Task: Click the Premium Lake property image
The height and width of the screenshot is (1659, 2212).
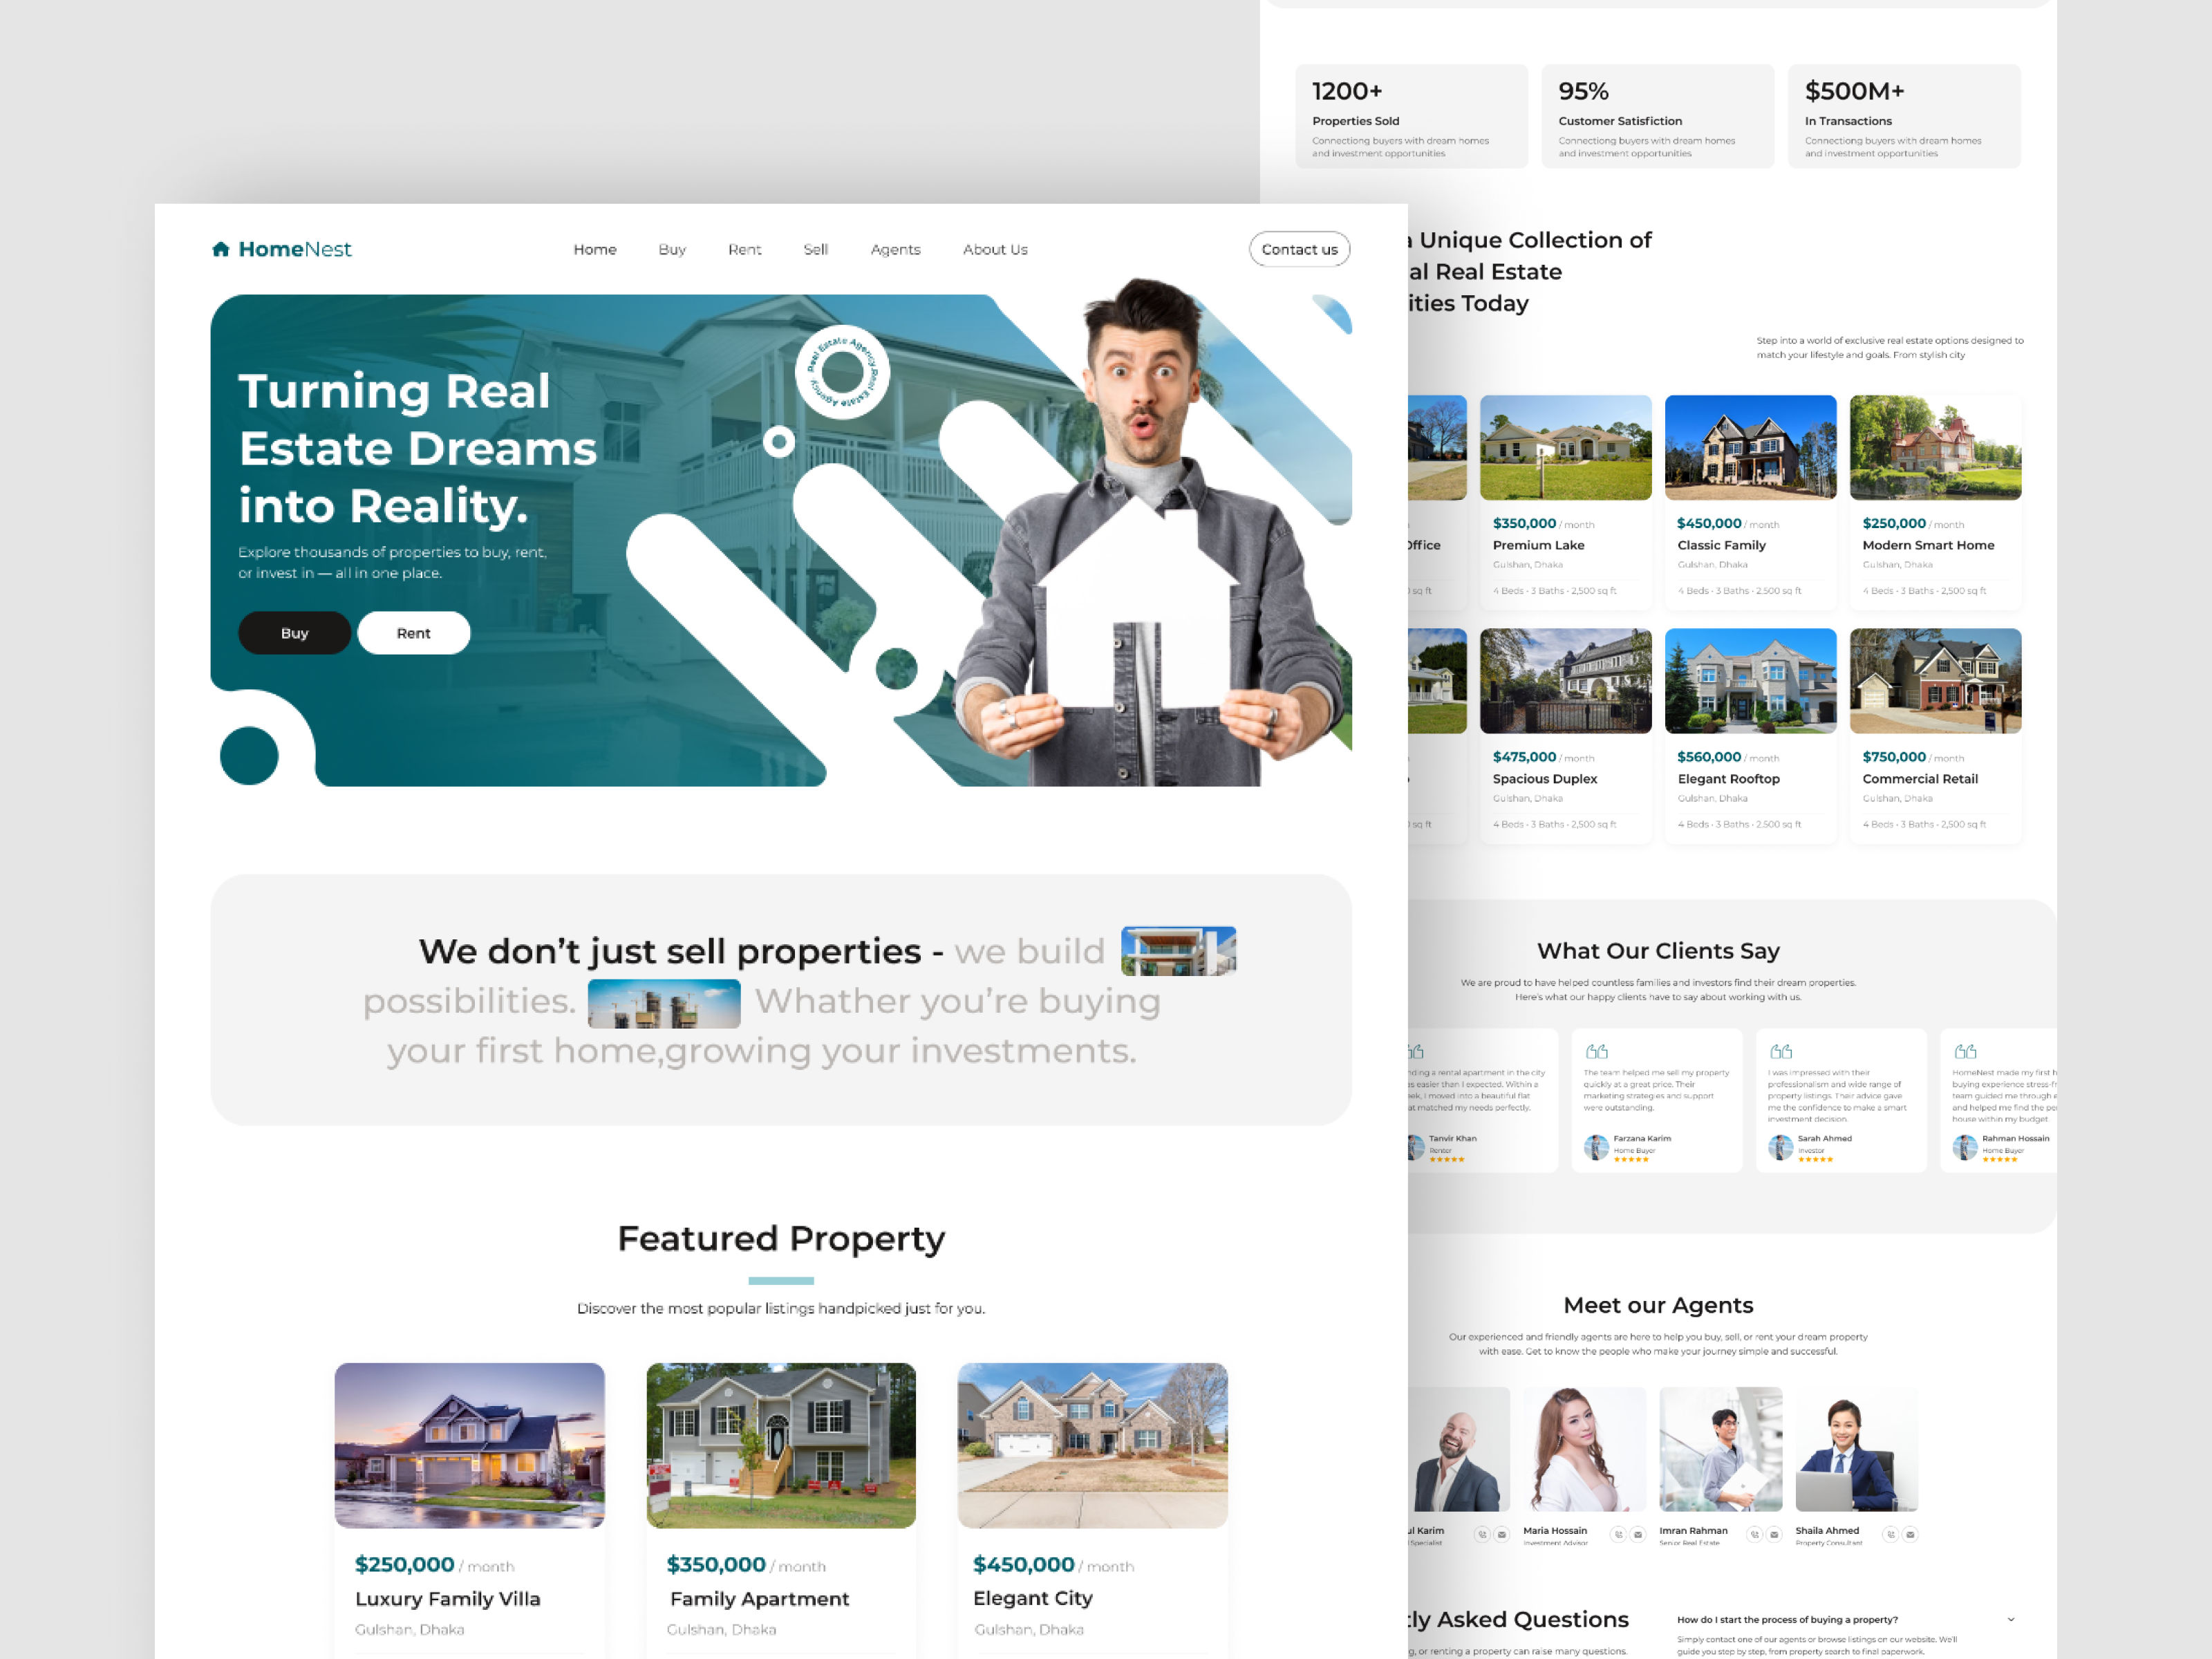Action: coord(1565,447)
